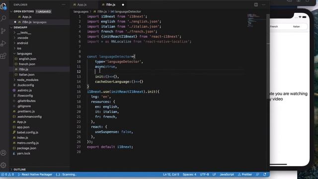
Task: Click React Native Packager status item
Action: pos(35,175)
